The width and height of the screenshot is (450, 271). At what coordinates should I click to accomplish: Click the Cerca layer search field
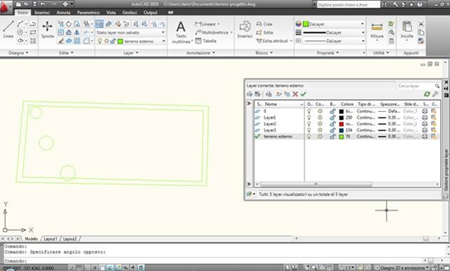tap(416, 86)
